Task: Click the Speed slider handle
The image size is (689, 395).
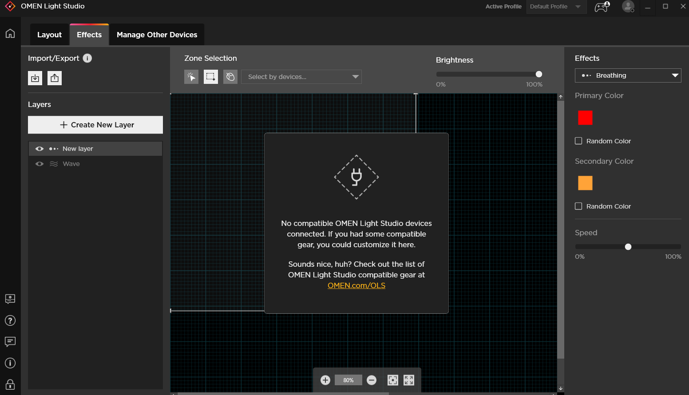Action: pyautogui.click(x=628, y=247)
